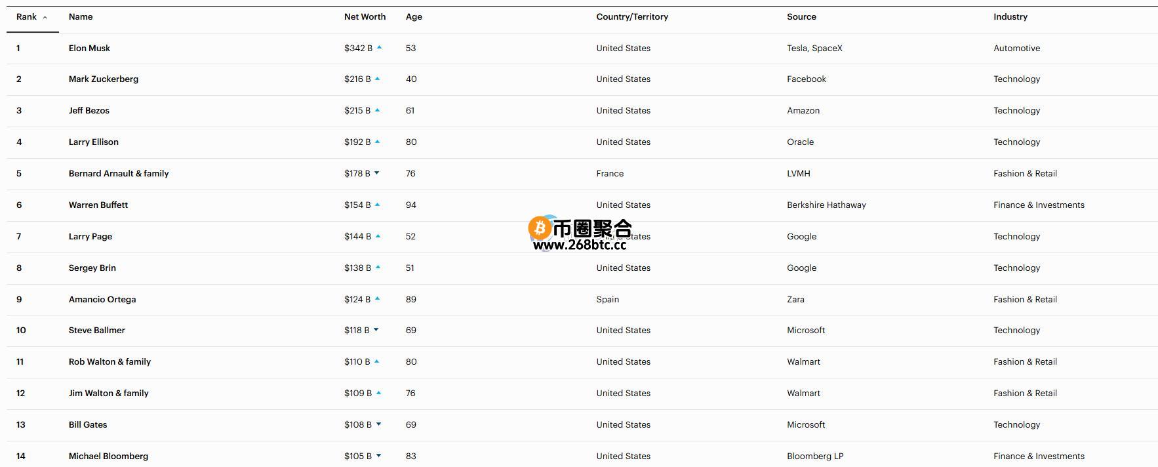Select Rob Walton & family name
Screen dimensions: 1158x467
[x=110, y=362]
